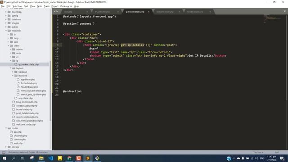
Task: Go to previous tab with left arrow
Action: pos(54,11)
